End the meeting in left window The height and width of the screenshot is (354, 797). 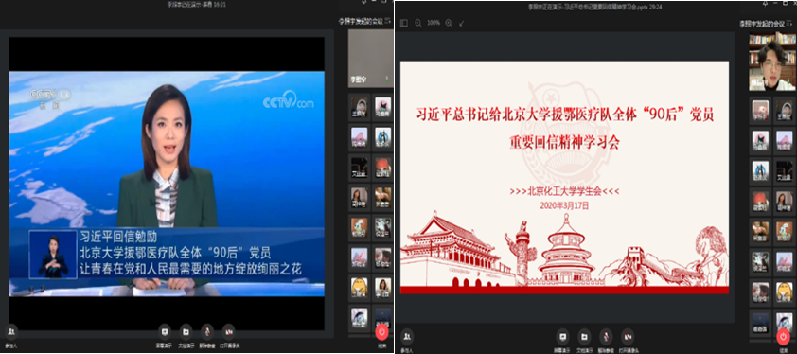point(381,333)
